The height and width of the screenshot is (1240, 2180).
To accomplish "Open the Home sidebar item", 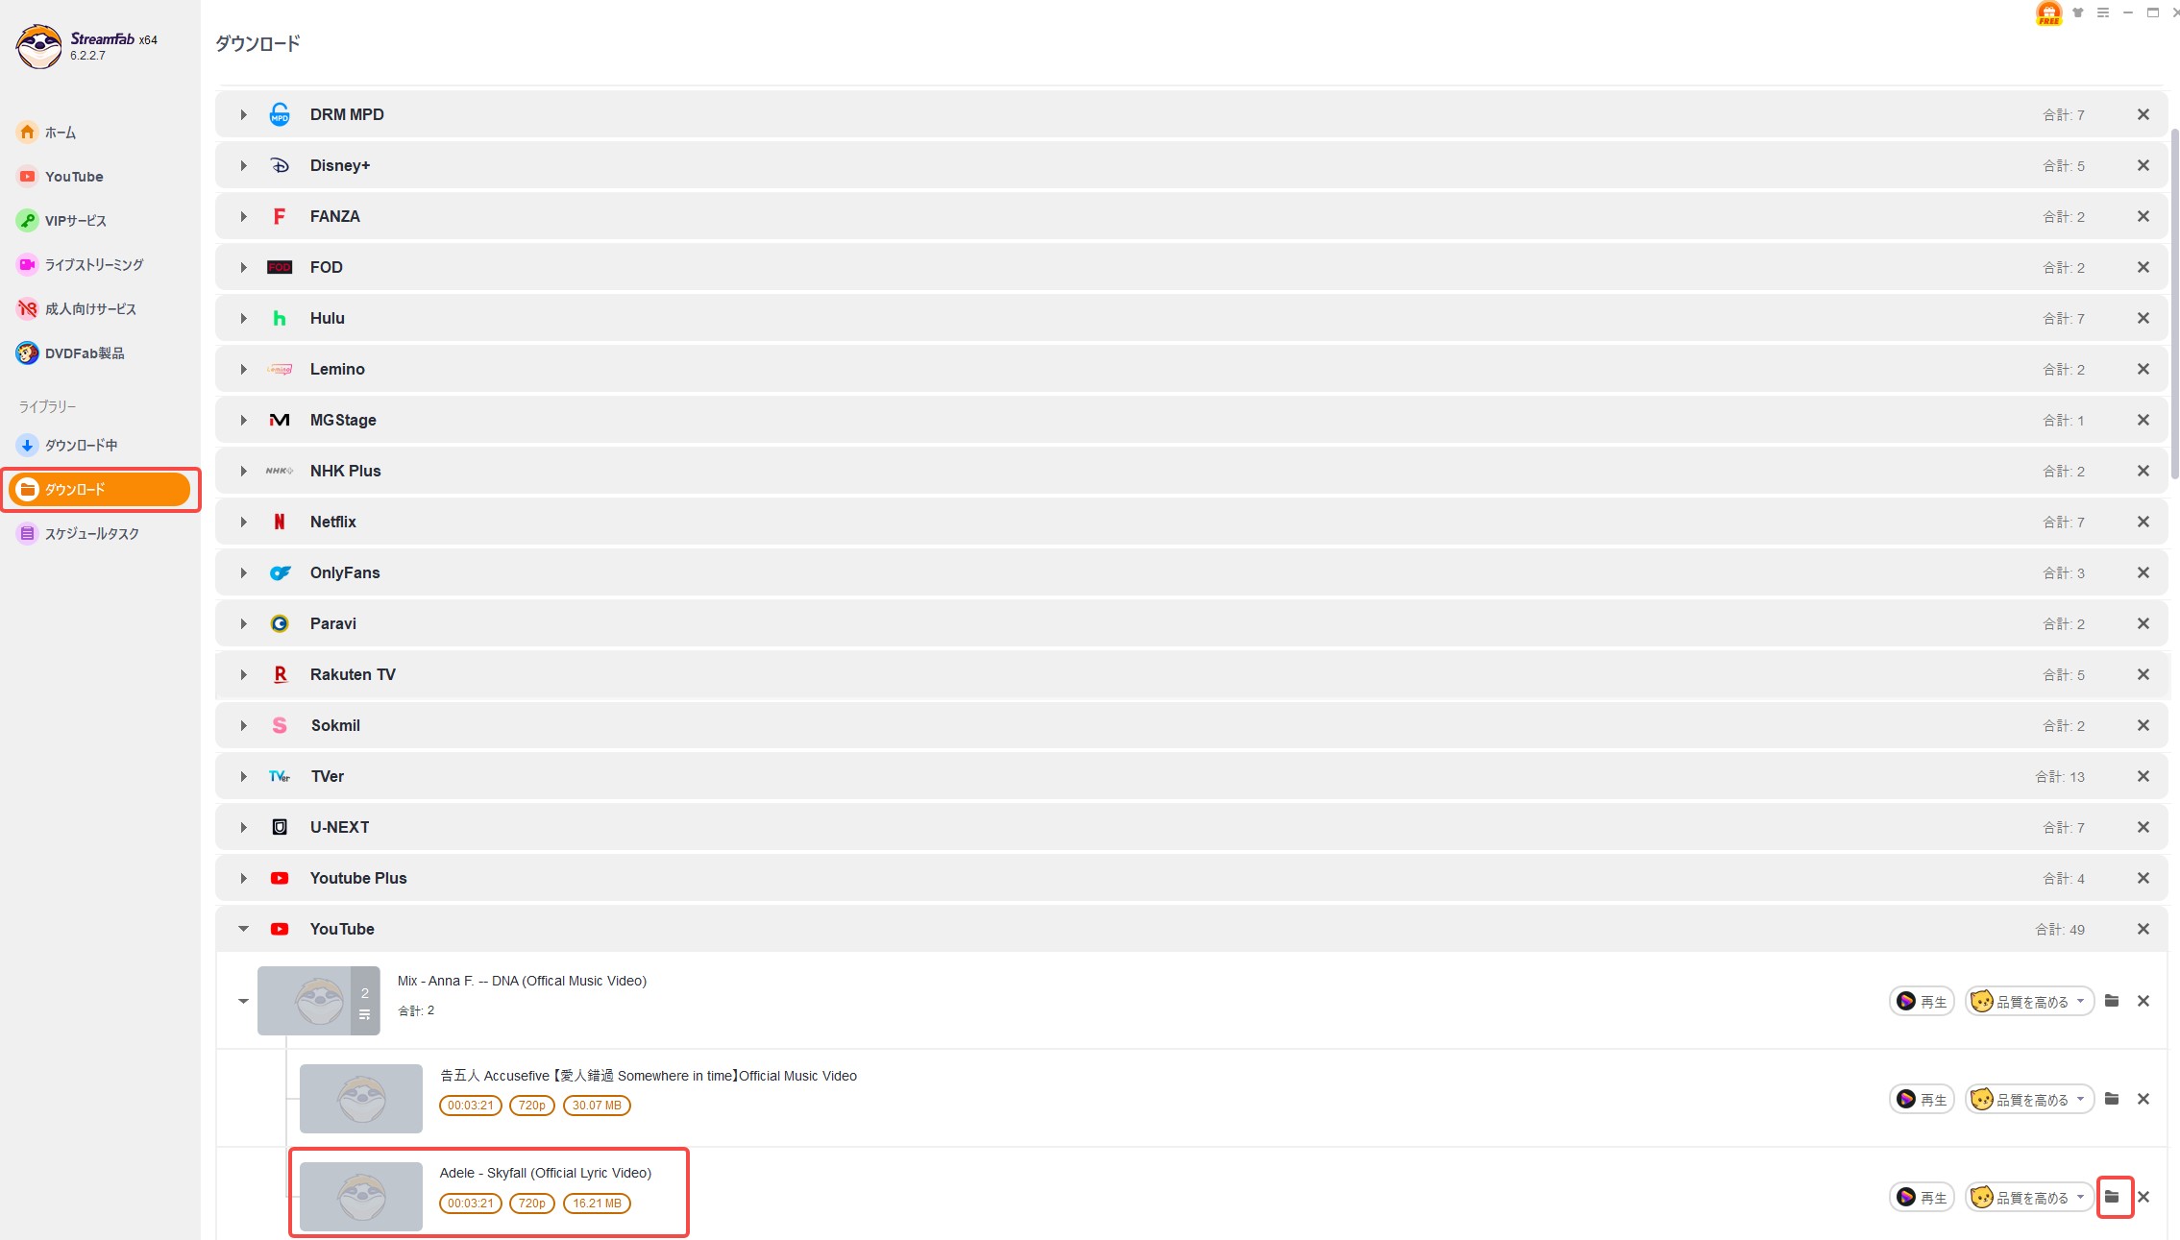I will click(46, 133).
